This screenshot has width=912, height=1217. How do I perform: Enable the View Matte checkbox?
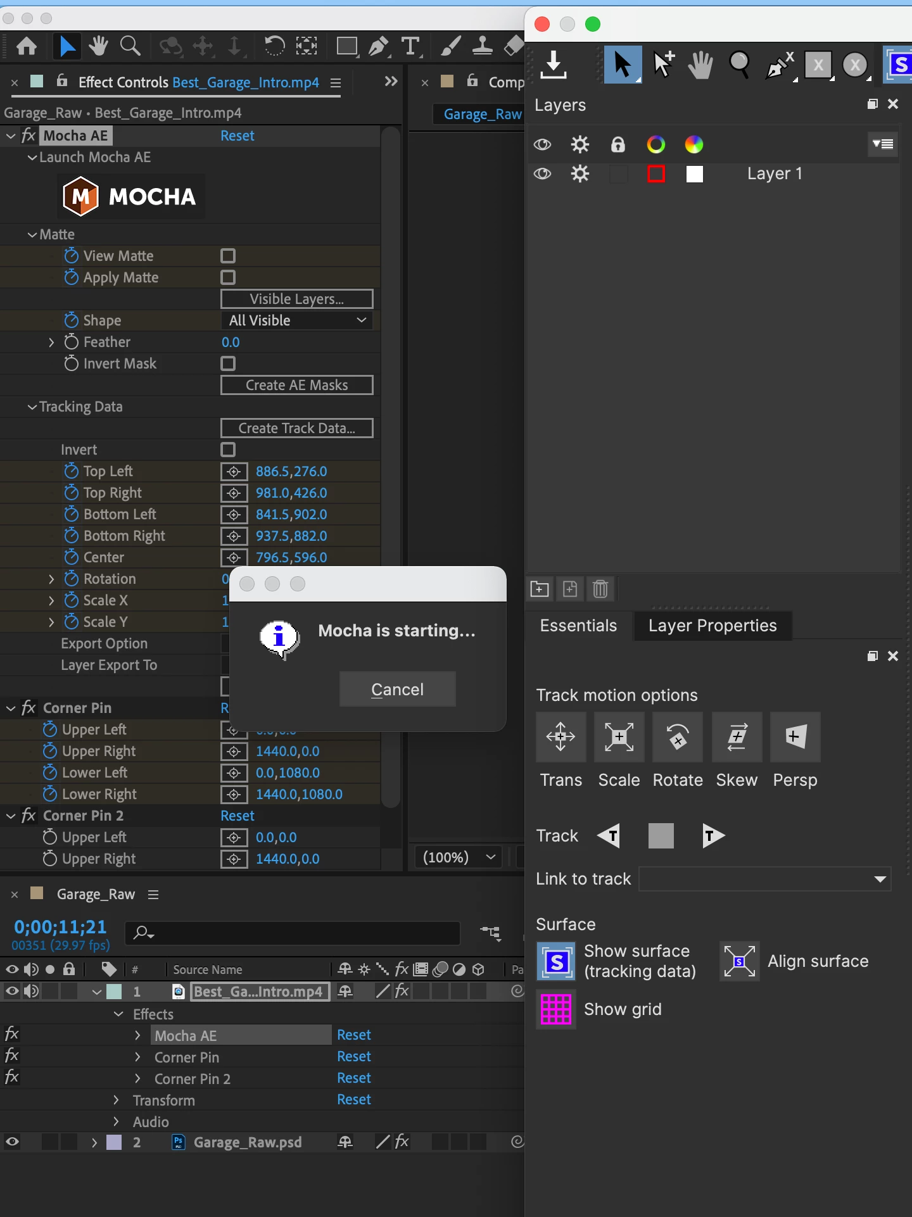(228, 256)
